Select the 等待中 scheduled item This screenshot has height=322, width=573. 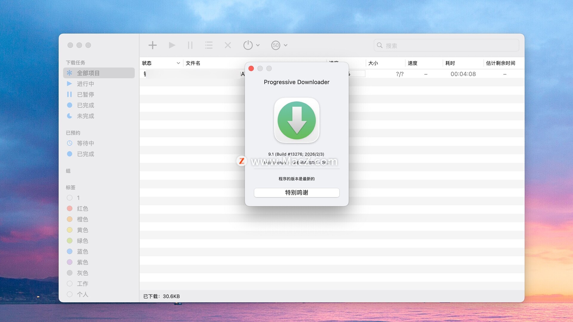click(85, 143)
